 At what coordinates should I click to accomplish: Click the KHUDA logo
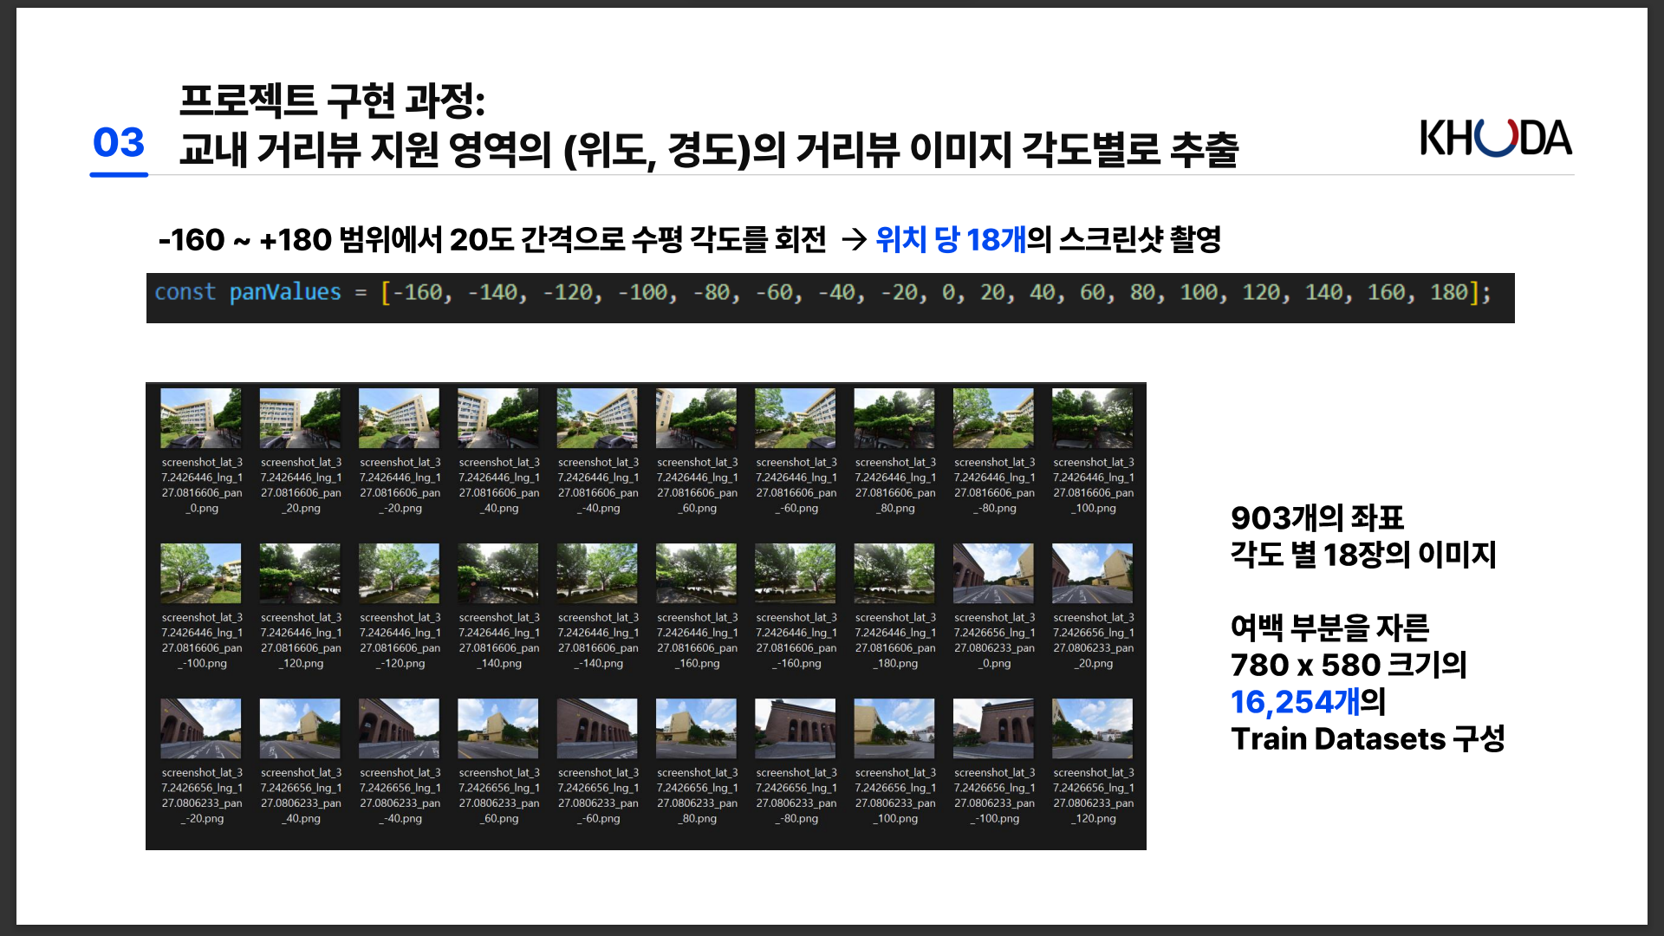click(1495, 139)
